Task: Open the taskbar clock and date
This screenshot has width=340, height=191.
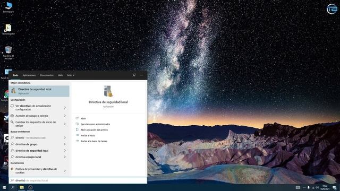Action: click(x=325, y=187)
